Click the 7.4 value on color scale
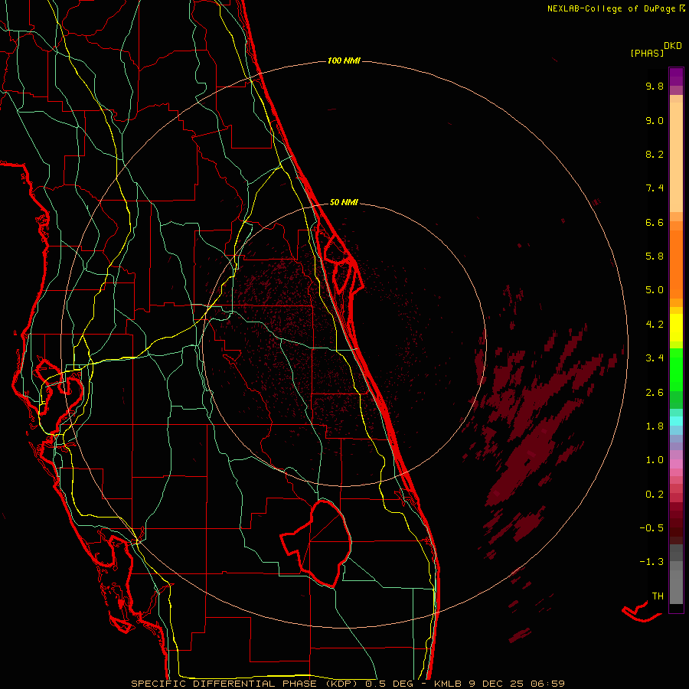The height and width of the screenshot is (689, 689). pyautogui.click(x=655, y=188)
